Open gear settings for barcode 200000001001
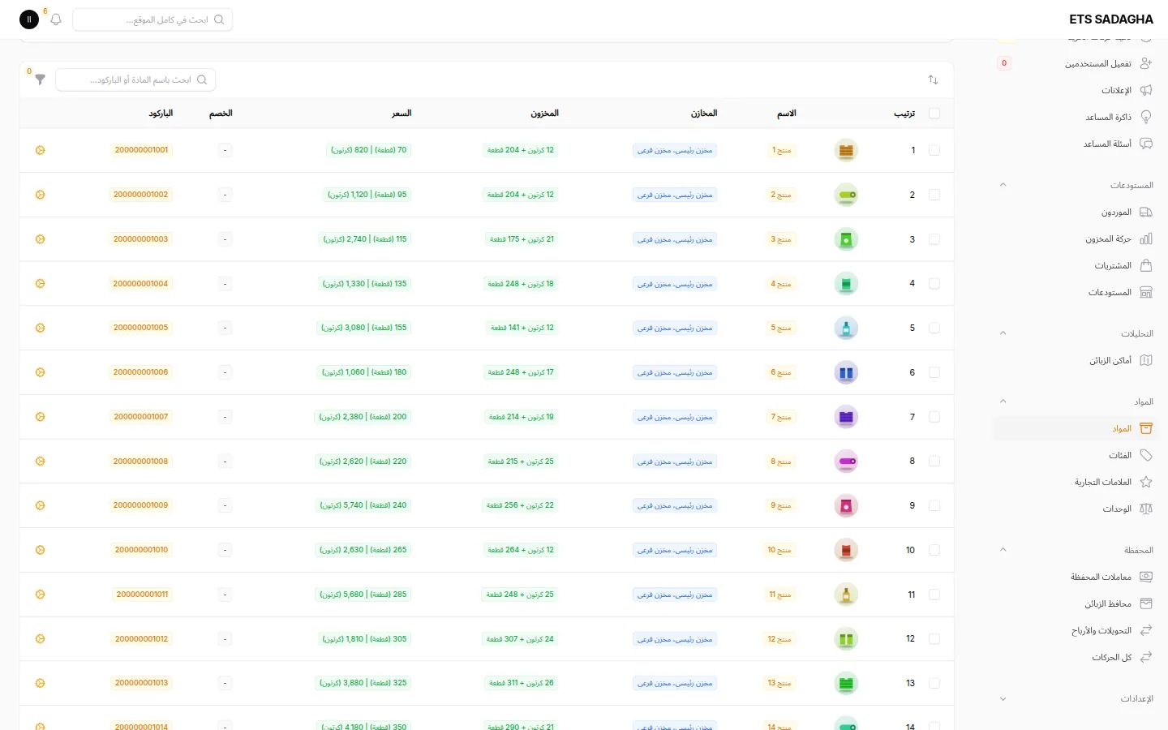1168x730 pixels. (41, 150)
